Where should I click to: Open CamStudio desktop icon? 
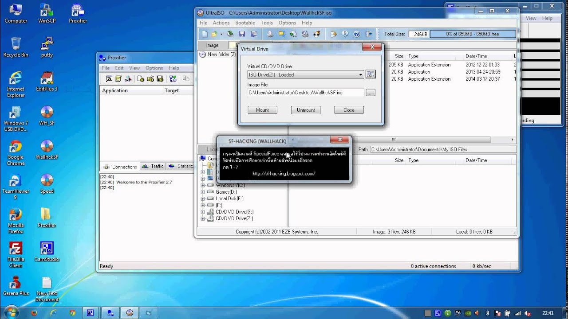click(47, 252)
